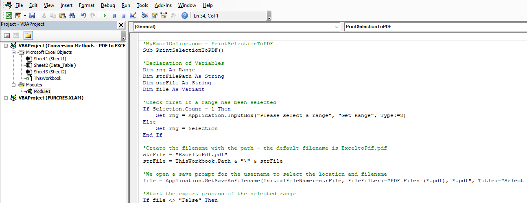Click the View Code icon in Project pane
Viewport: 527px width, 203px height.
7,35
